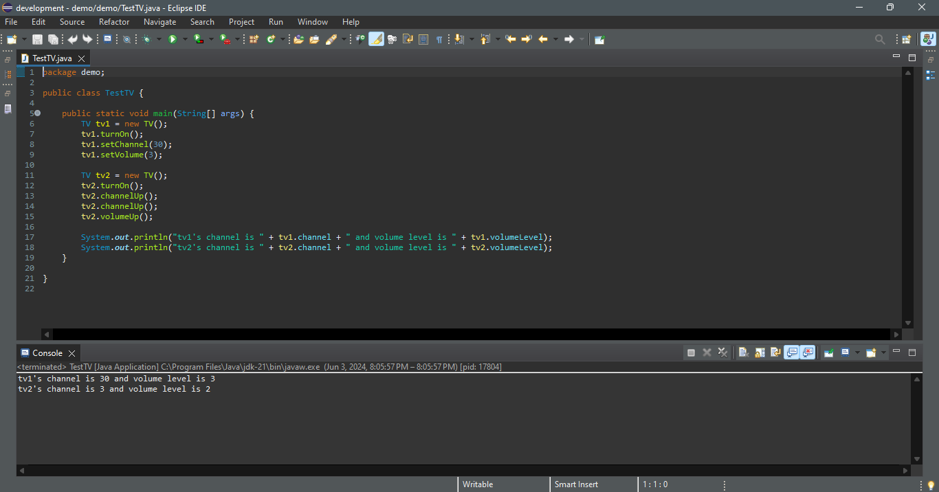Open the Refactor menu
The image size is (939, 492).
click(114, 22)
